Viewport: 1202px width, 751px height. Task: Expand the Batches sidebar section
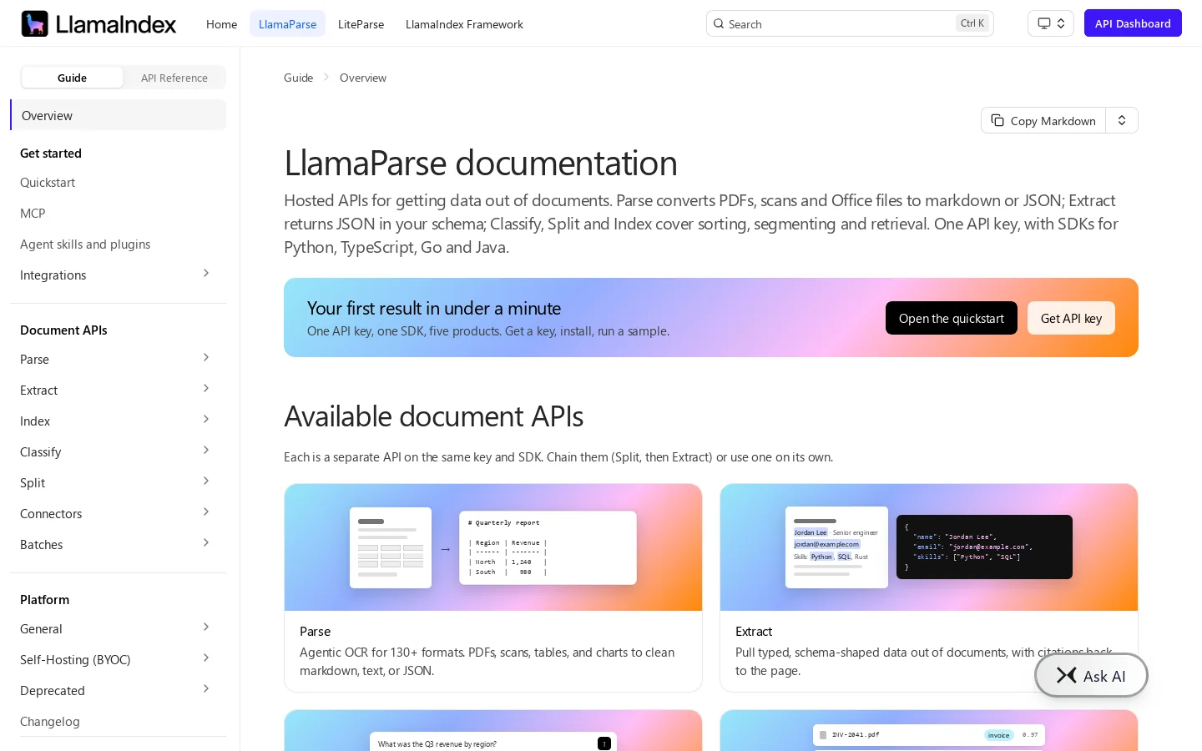(x=206, y=543)
